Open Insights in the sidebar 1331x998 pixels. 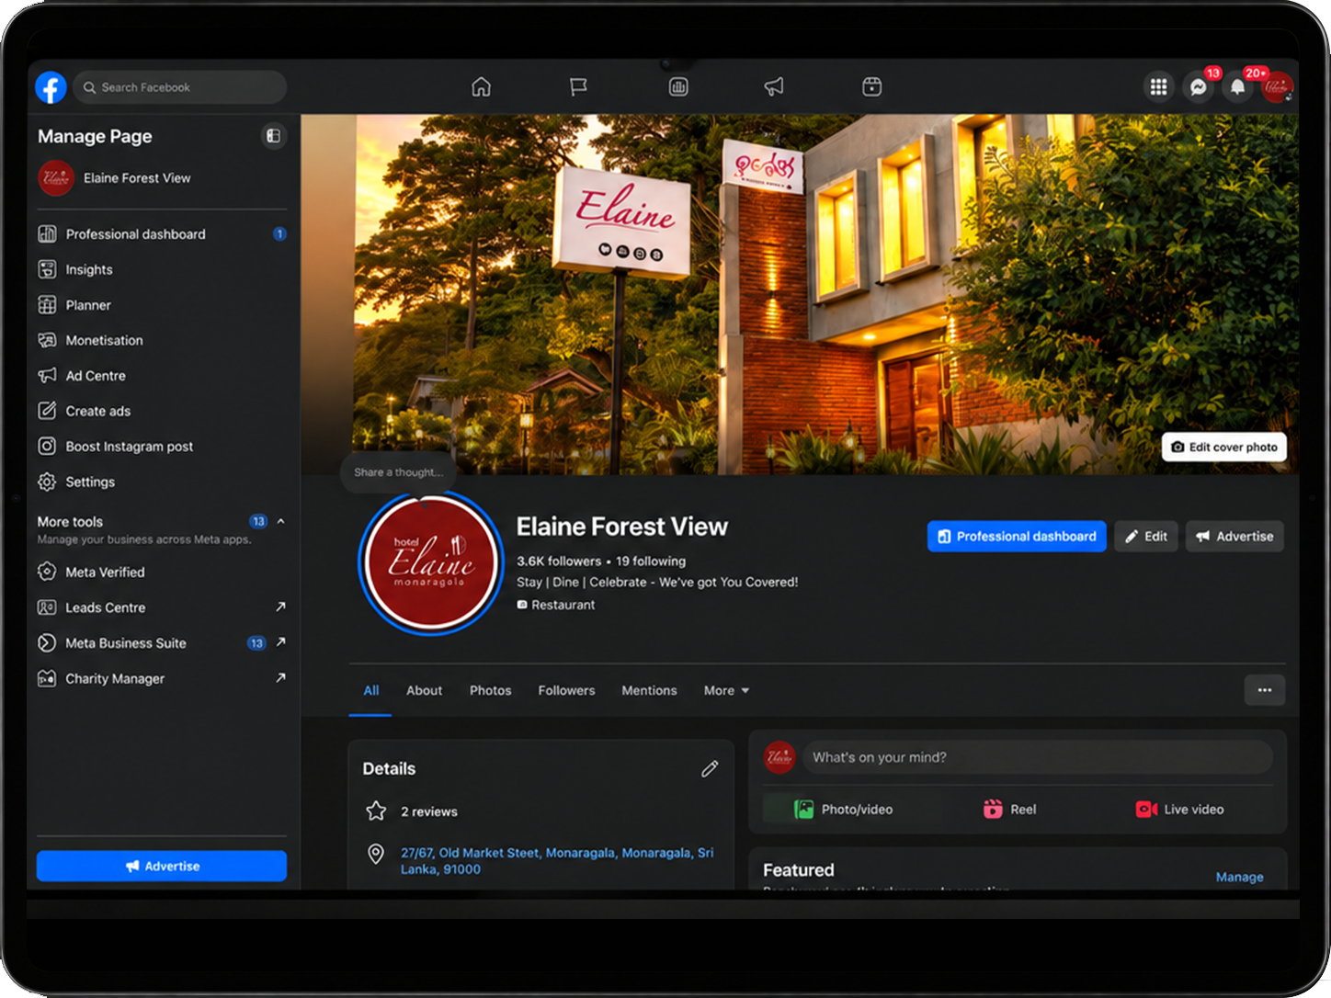pos(162,269)
